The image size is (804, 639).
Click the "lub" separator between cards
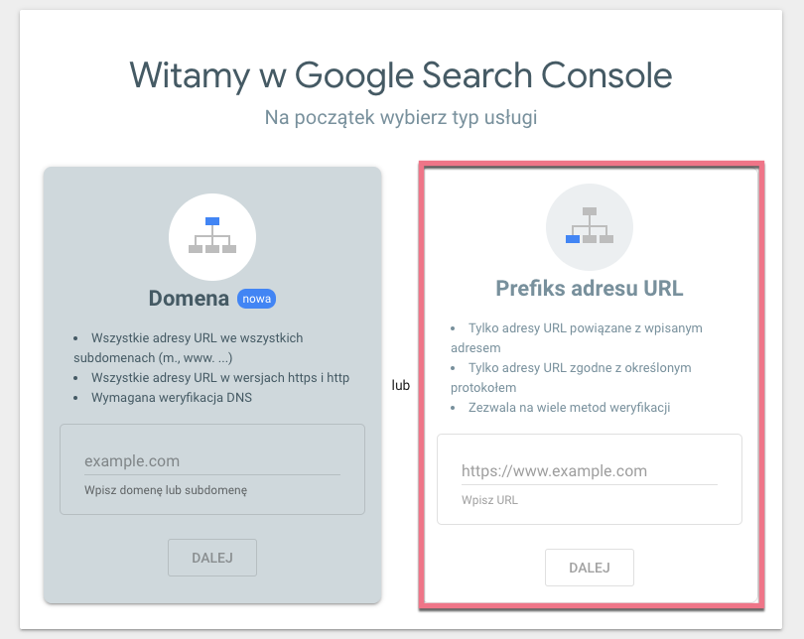point(400,384)
